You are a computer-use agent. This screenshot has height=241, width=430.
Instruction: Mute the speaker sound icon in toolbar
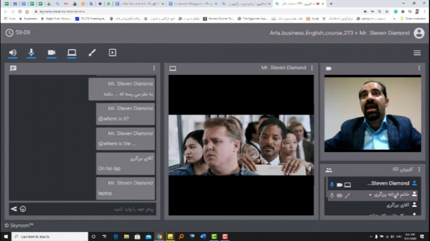(12, 52)
